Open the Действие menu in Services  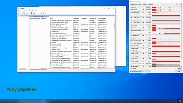point(25,11)
